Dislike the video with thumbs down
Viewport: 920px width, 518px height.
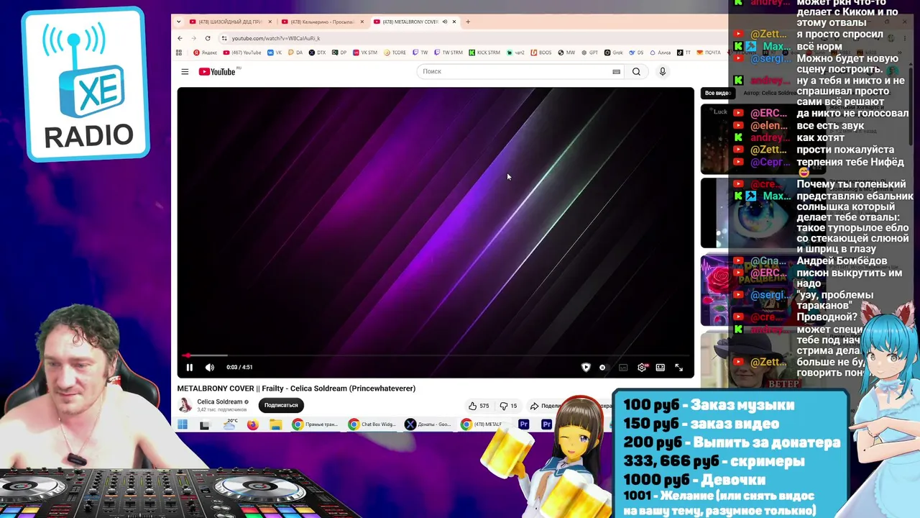click(x=509, y=406)
